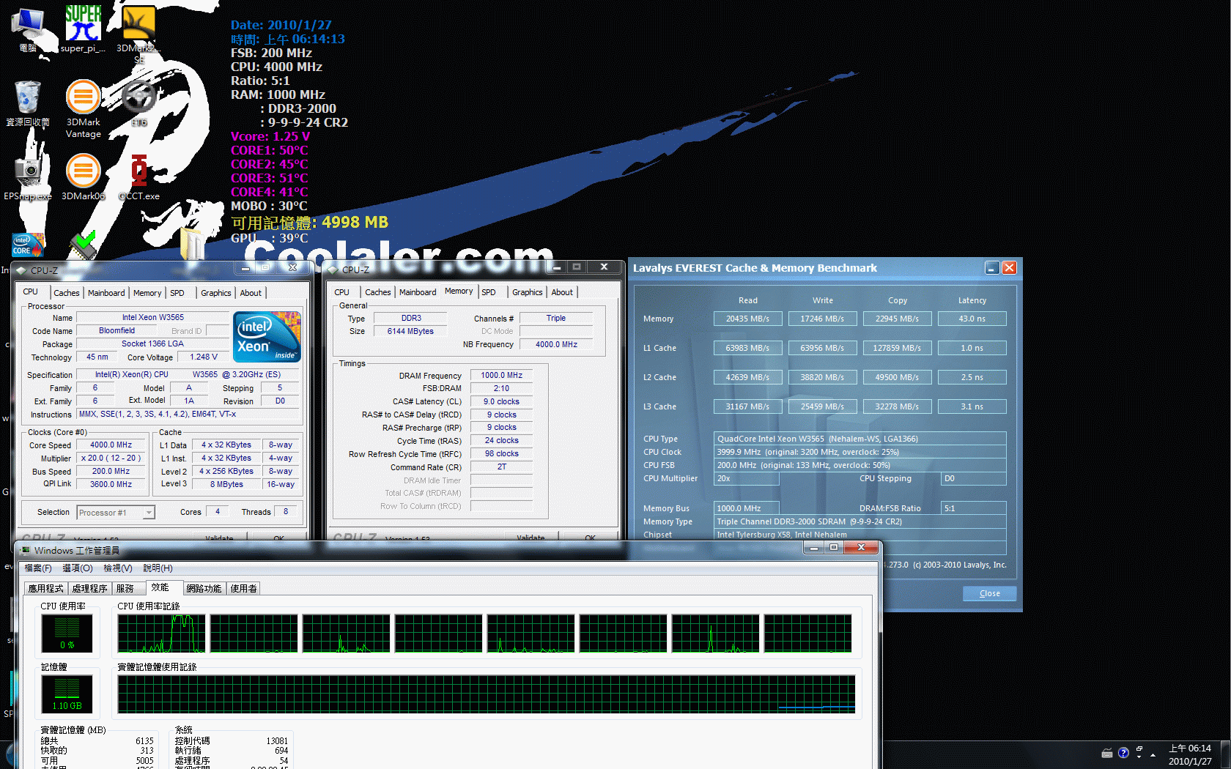Switch to Graphics tab in left CPU-Z
1231x769 pixels.
(x=216, y=293)
